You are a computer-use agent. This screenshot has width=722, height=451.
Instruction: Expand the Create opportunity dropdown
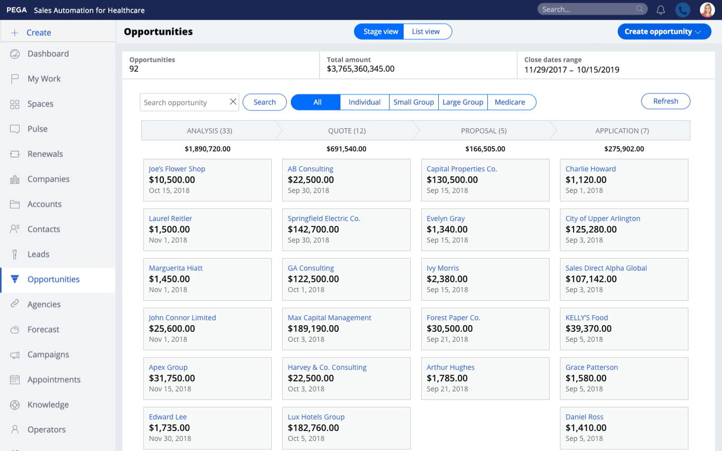[664, 32]
